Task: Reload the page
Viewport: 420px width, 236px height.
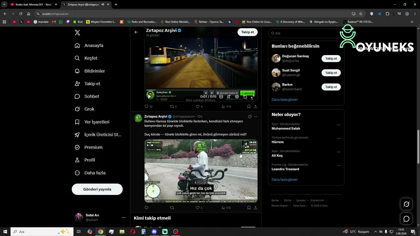Action: click(x=21, y=14)
